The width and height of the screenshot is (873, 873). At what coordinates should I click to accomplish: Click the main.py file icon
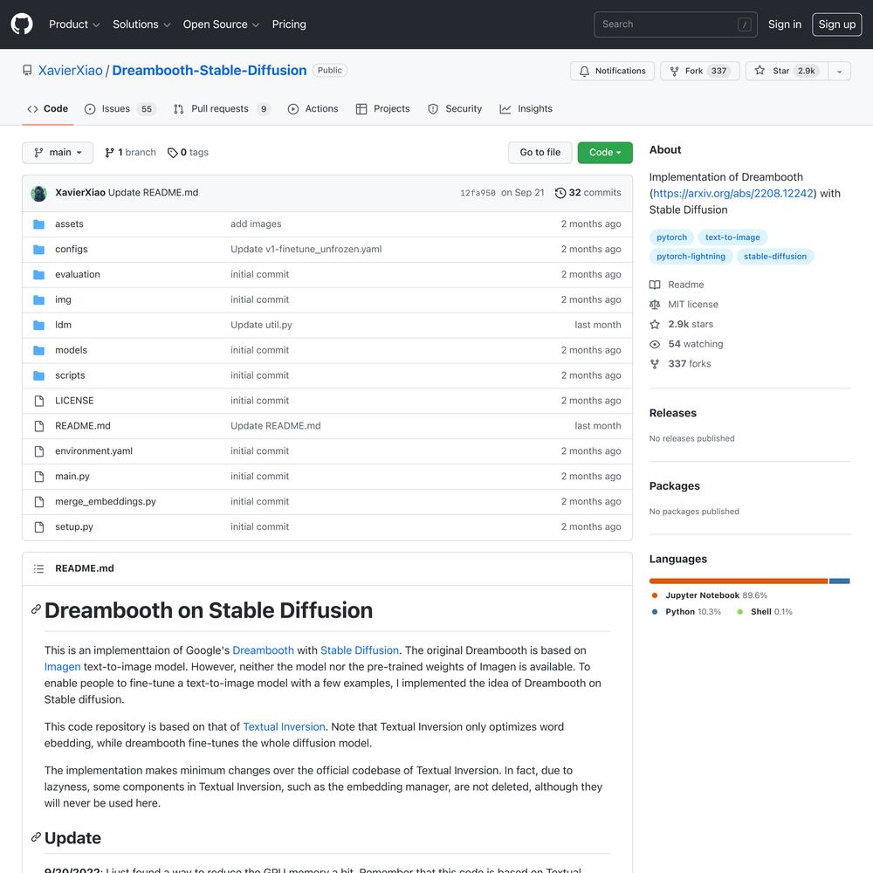click(x=39, y=477)
